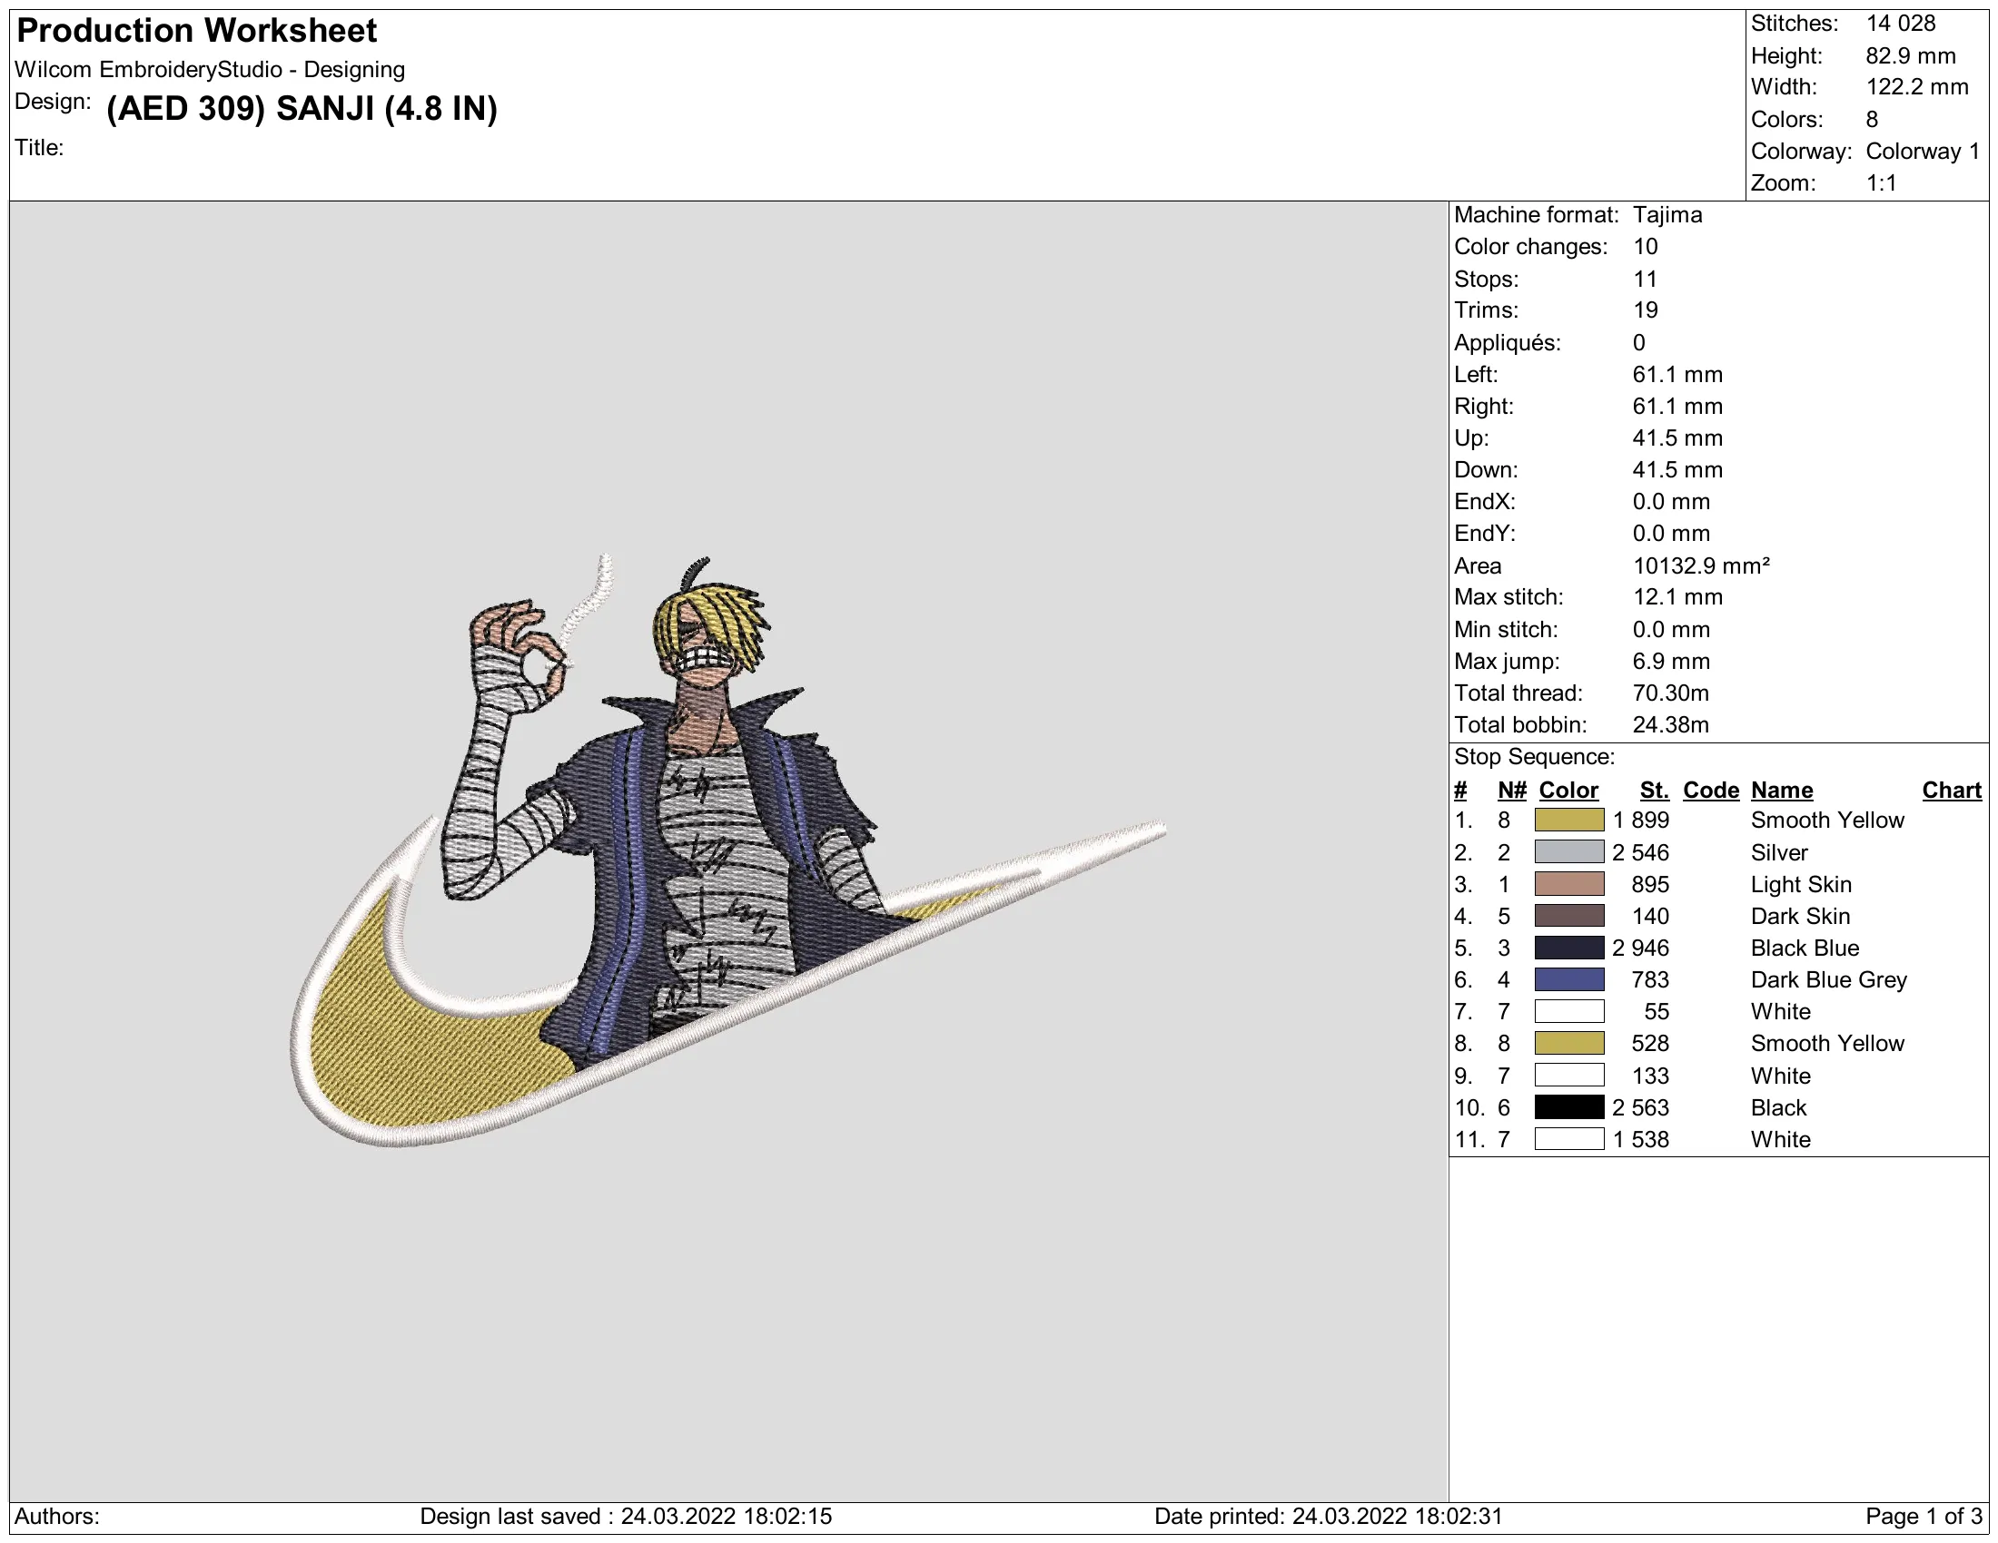Click the White swatch in stop 11

(1569, 1140)
